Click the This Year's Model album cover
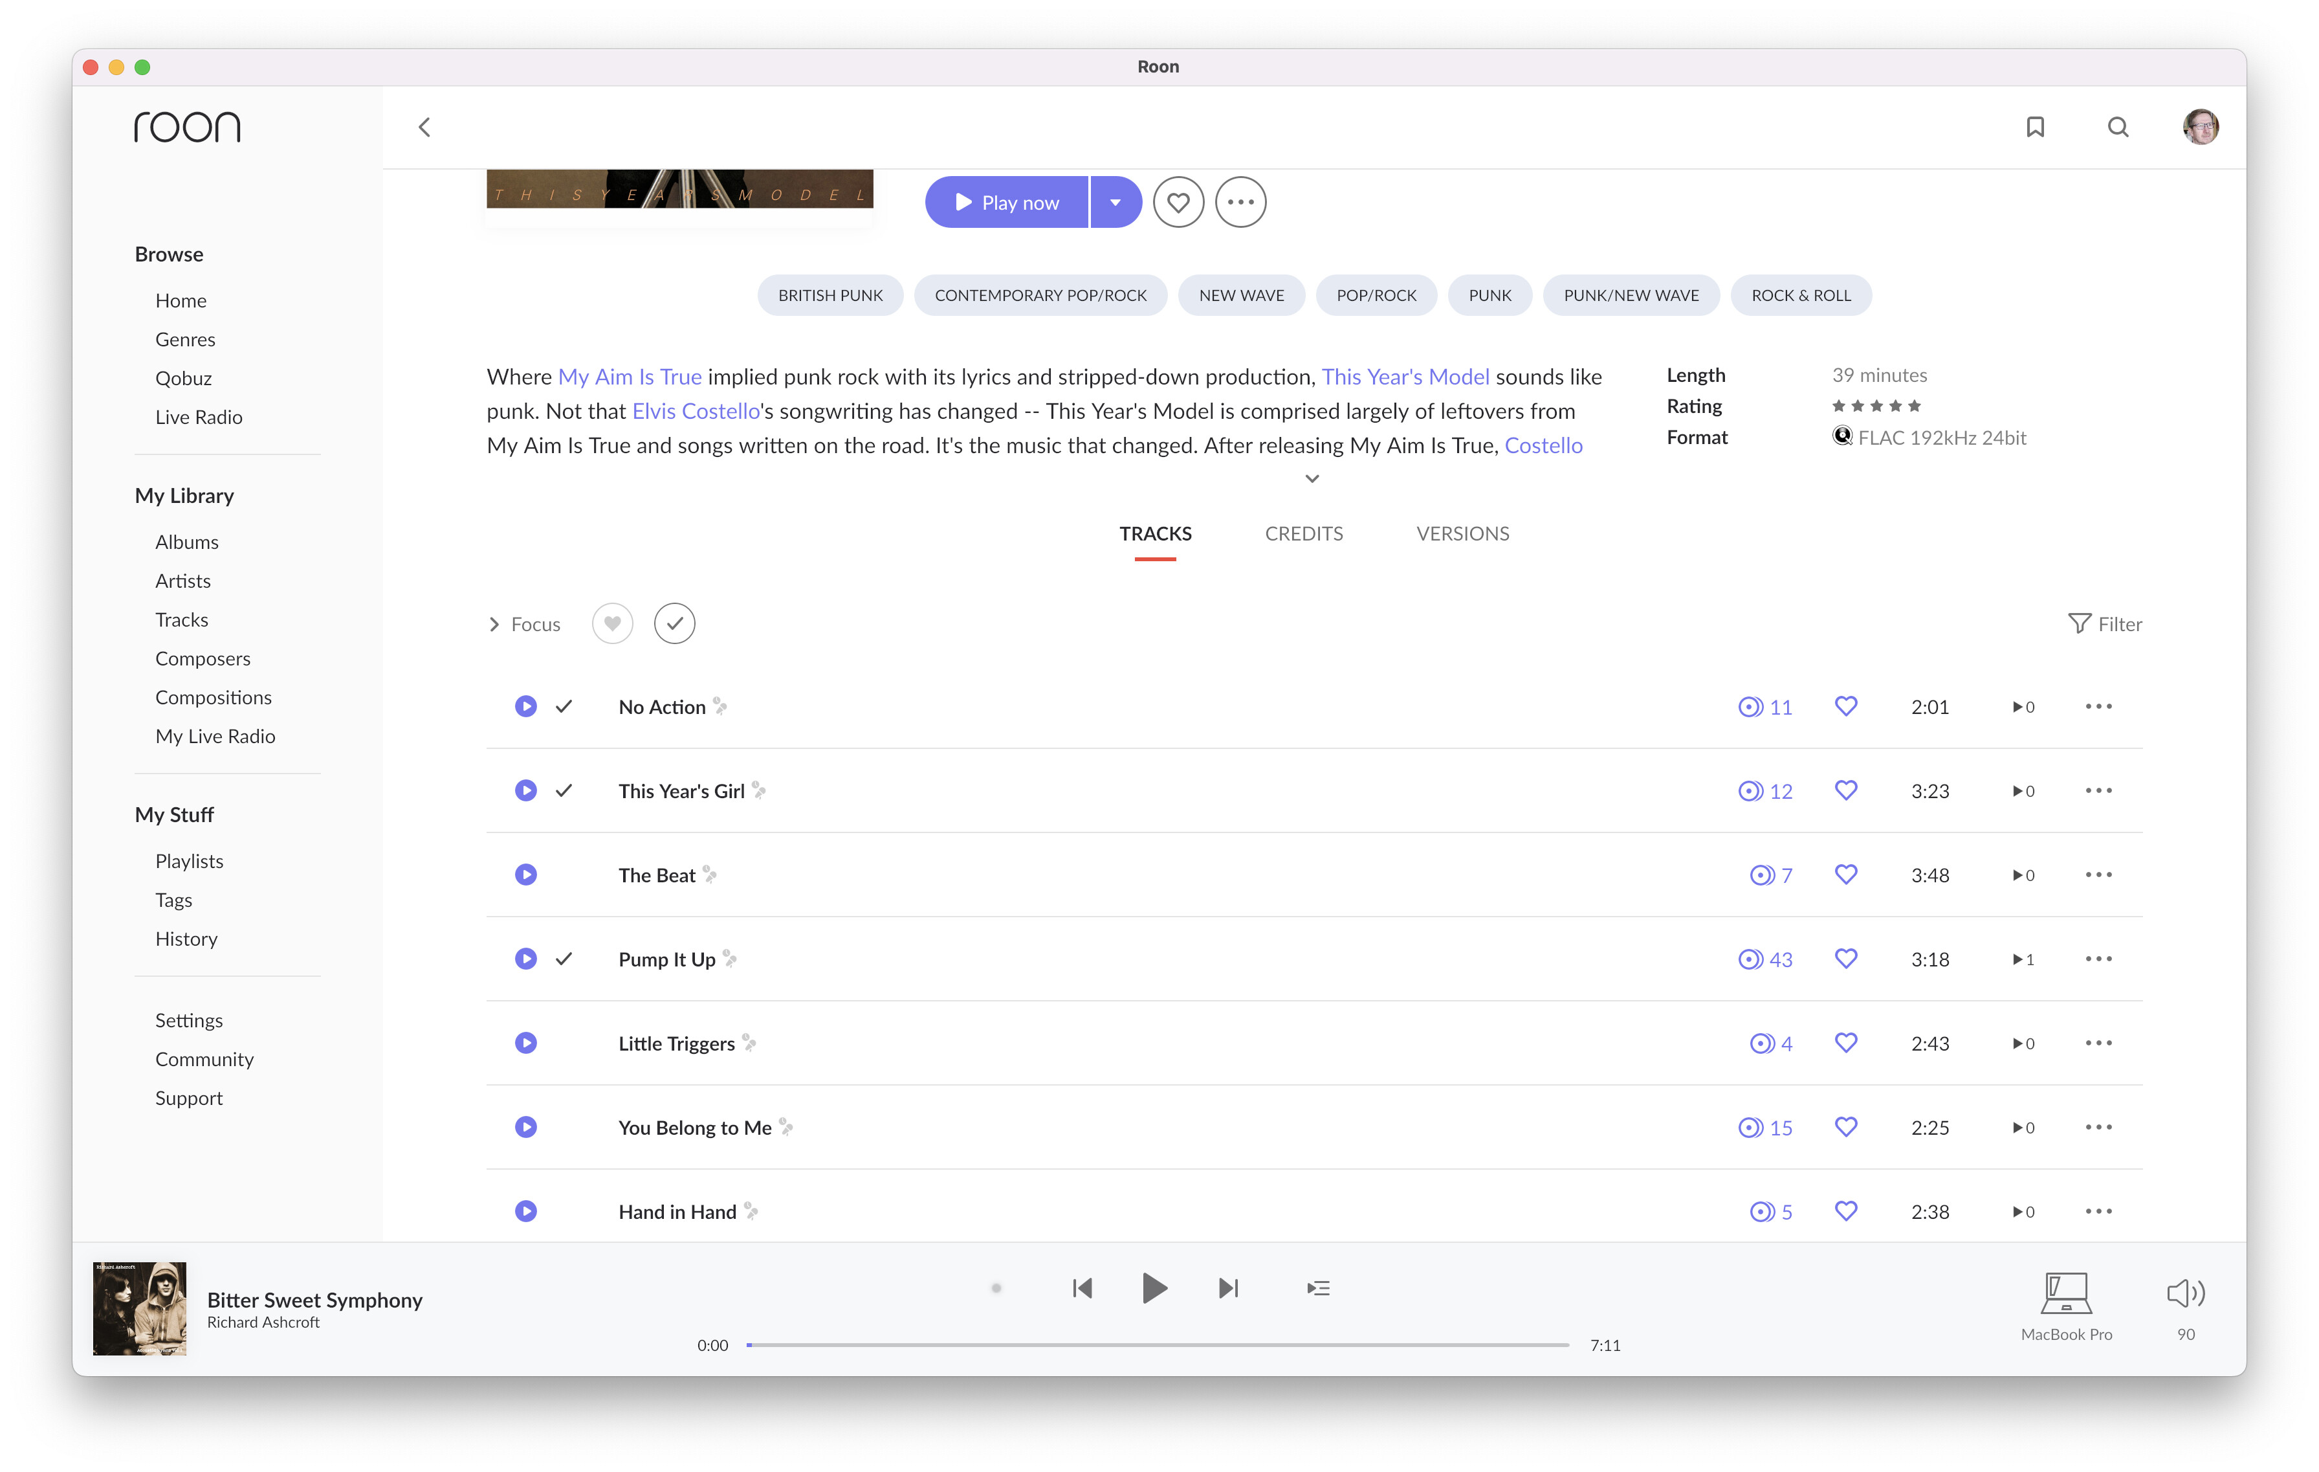Image resolution: width=2319 pixels, height=1472 pixels. (680, 189)
